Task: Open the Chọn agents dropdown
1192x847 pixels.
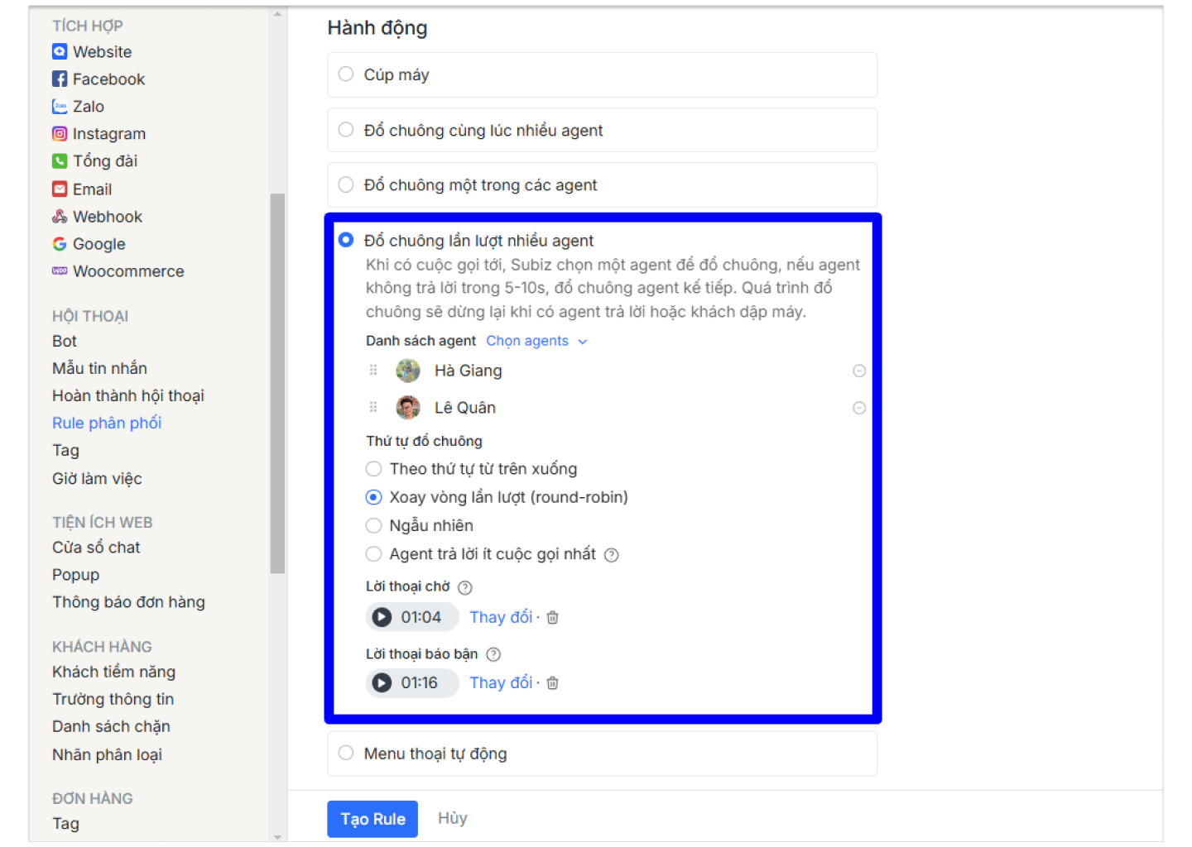Action: point(536,341)
